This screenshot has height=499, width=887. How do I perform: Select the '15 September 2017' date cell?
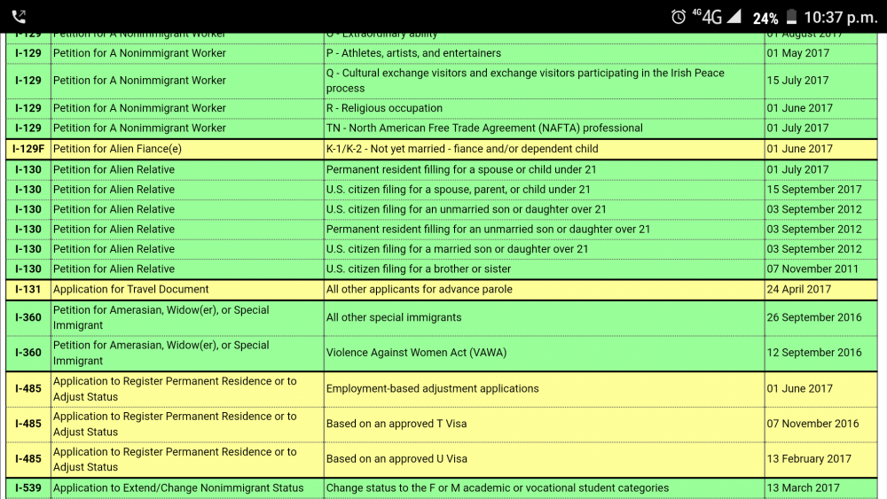tap(820, 190)
